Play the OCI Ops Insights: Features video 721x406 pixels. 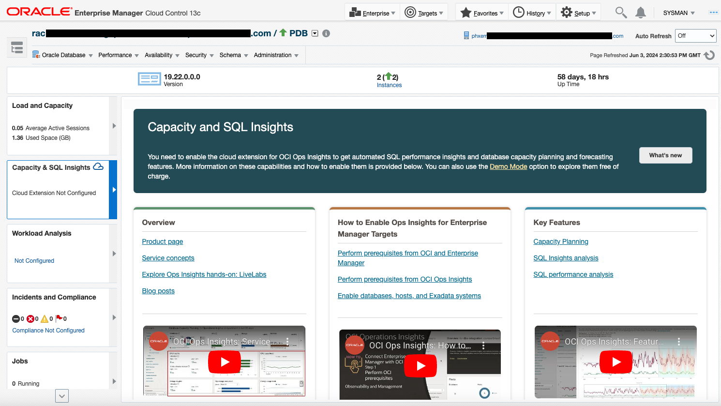tap(616, 362)
